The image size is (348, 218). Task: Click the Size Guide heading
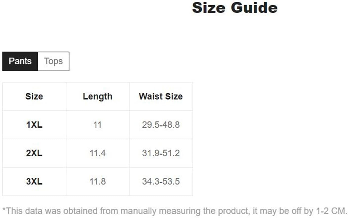click(235, 8)
